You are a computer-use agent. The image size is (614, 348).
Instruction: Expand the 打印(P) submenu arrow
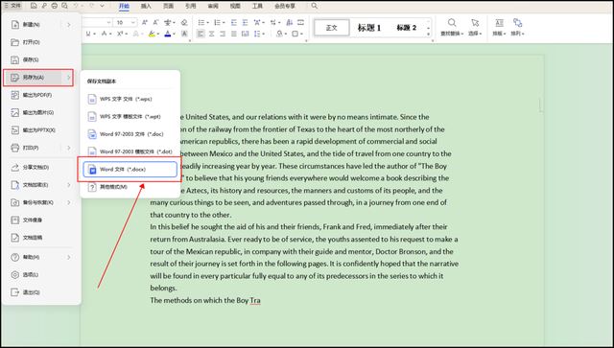pyautogui.click(x=68, y=148)
